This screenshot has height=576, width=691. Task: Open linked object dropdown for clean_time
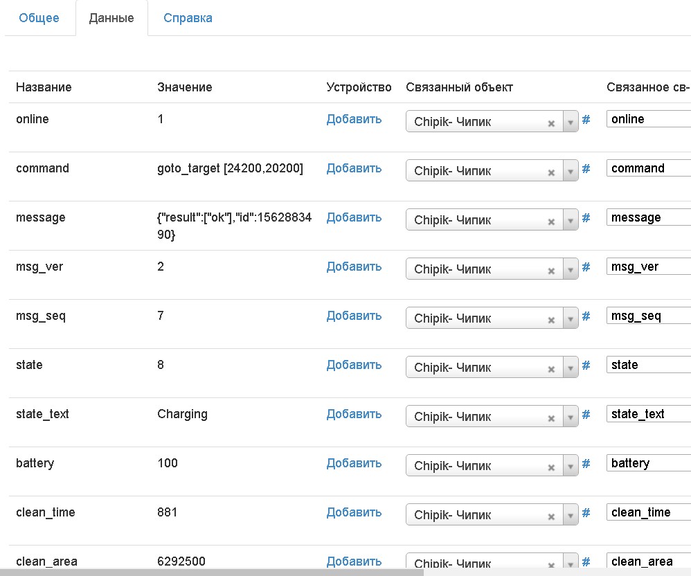pos(571,516)
